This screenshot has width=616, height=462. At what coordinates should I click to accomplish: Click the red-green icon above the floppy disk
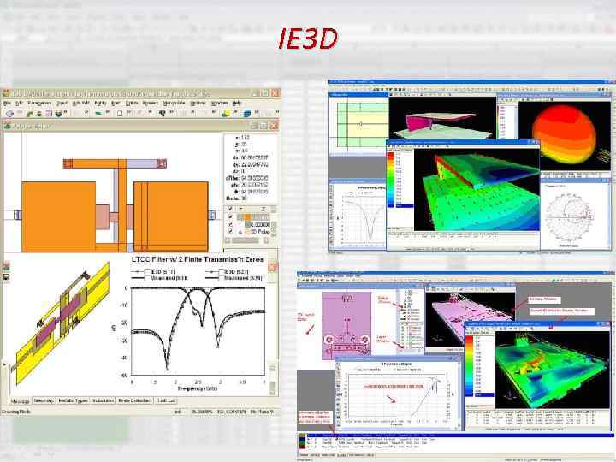point(6,267)
